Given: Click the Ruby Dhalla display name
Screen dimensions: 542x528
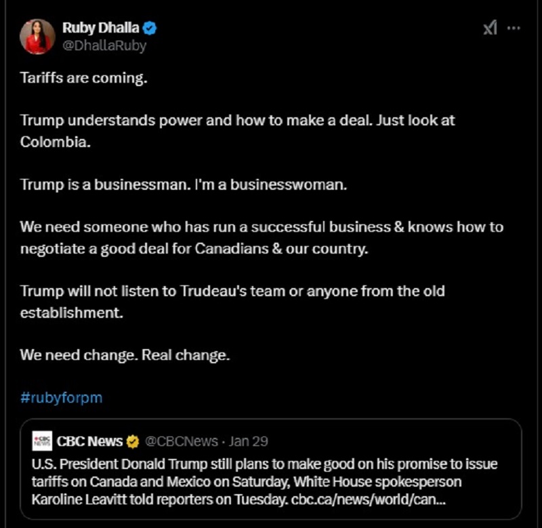Looking at the screenshot, I should tap(100, 28).
